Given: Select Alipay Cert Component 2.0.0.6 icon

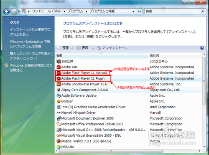Looking at the screenshot, I should pyautogui.click(x=59, y=90).
